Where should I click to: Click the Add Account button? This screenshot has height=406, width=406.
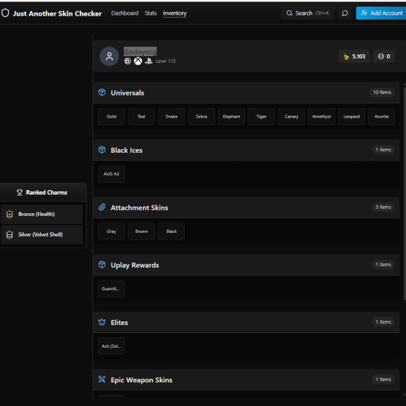coord(381,13)
